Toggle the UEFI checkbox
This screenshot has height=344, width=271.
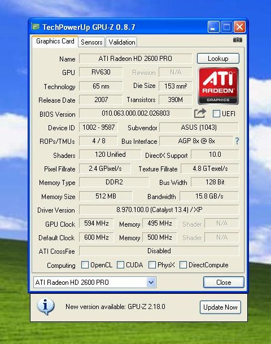pyautogui.click(x=216, y=113)
